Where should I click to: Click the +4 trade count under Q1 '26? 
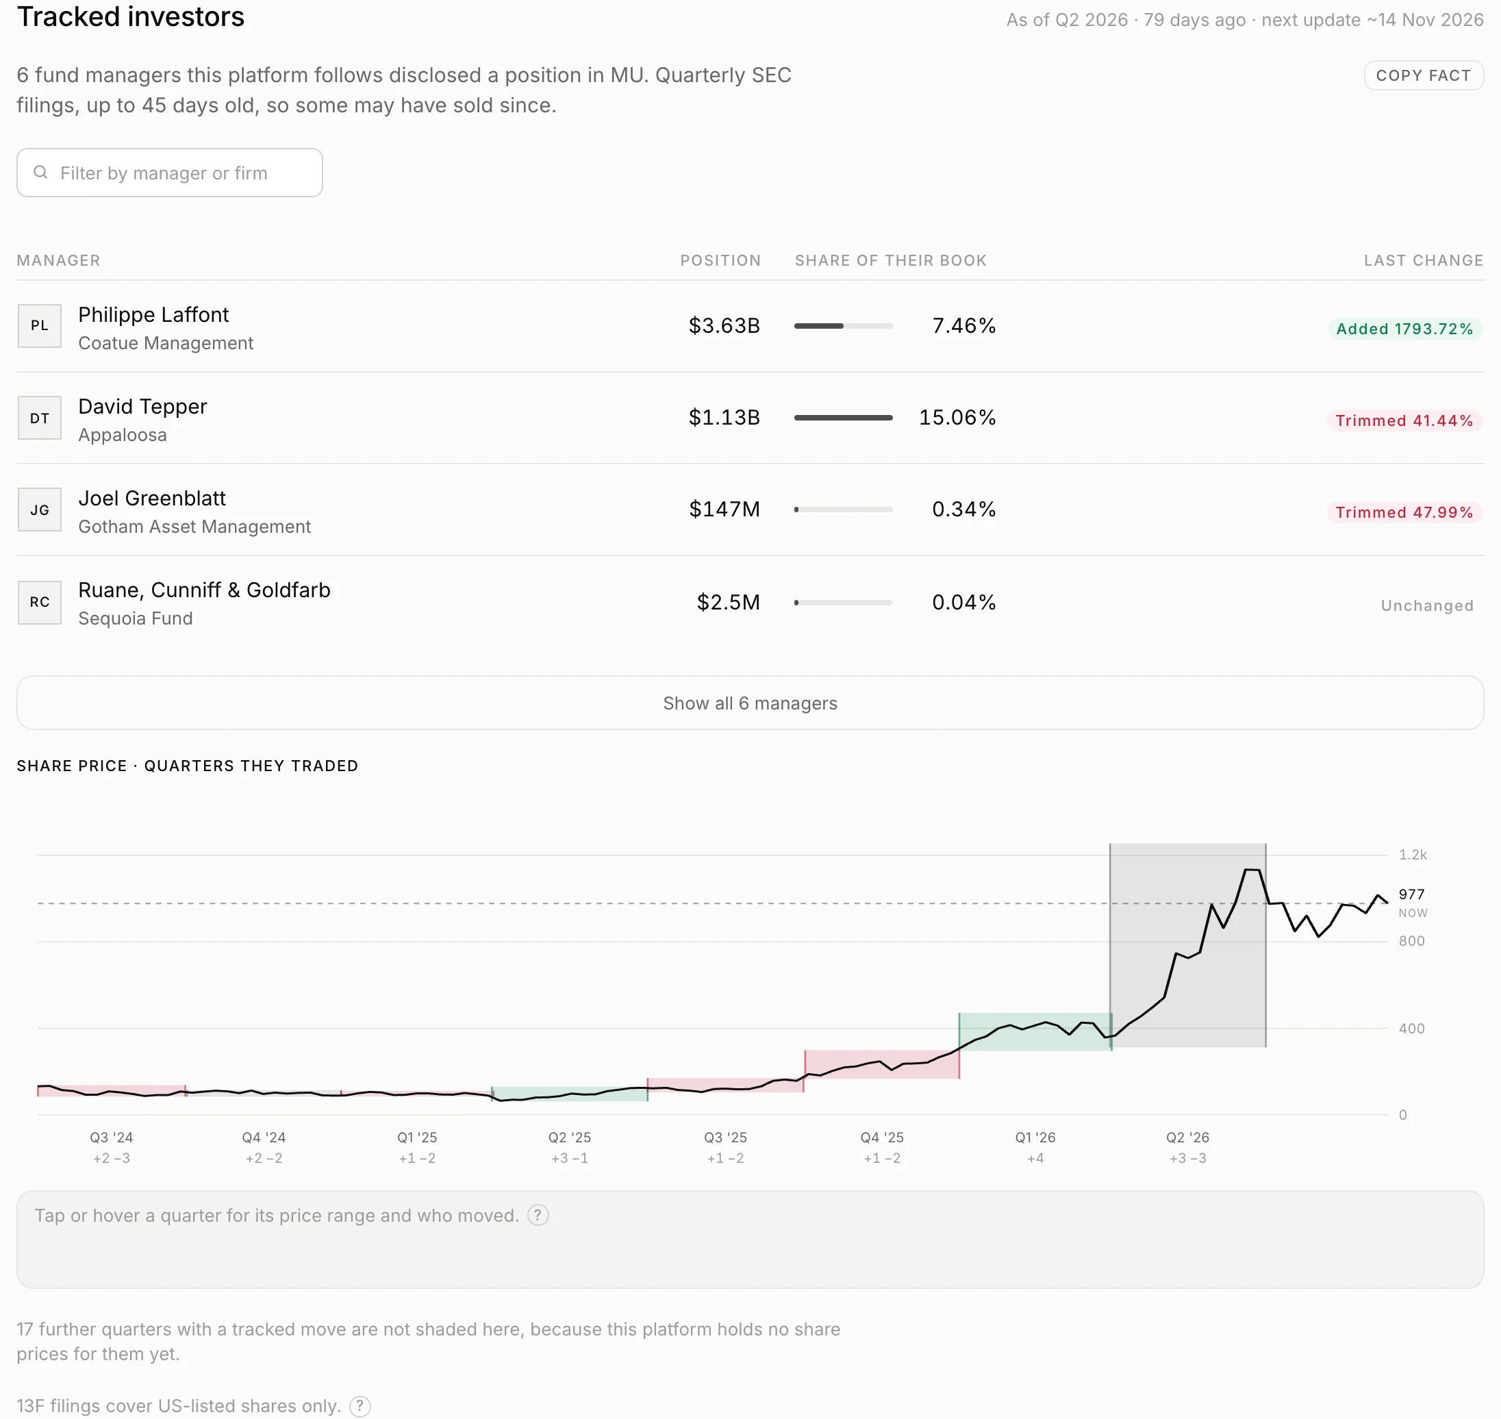coord(1035,1159)
